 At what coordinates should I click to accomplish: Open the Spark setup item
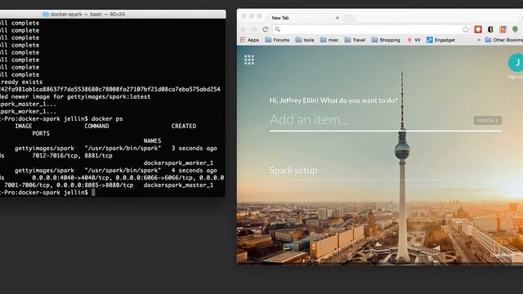pos(293,171)
